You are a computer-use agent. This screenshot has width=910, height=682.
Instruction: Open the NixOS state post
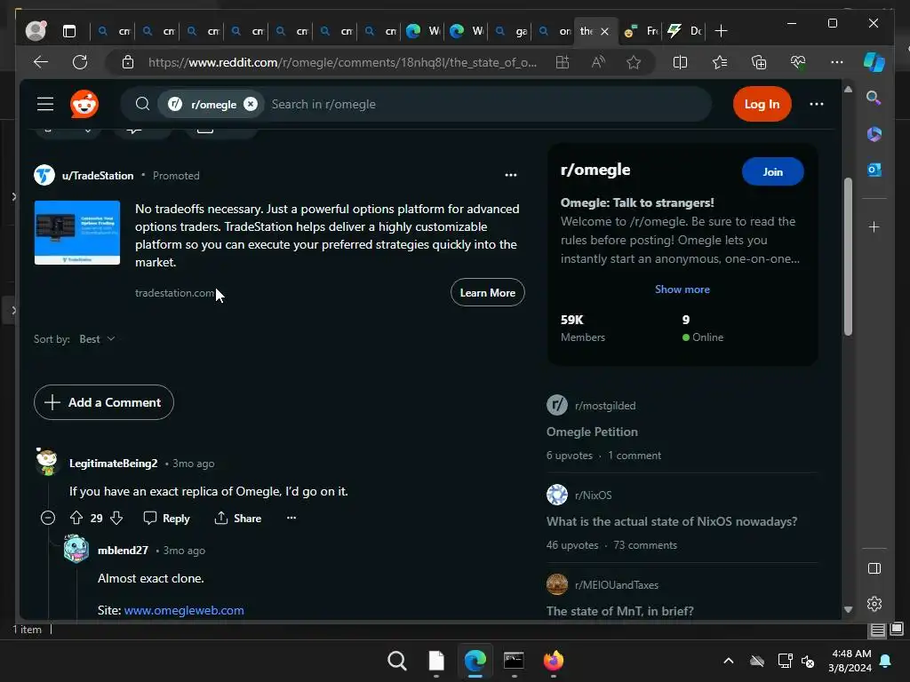[x=672, y=521]
